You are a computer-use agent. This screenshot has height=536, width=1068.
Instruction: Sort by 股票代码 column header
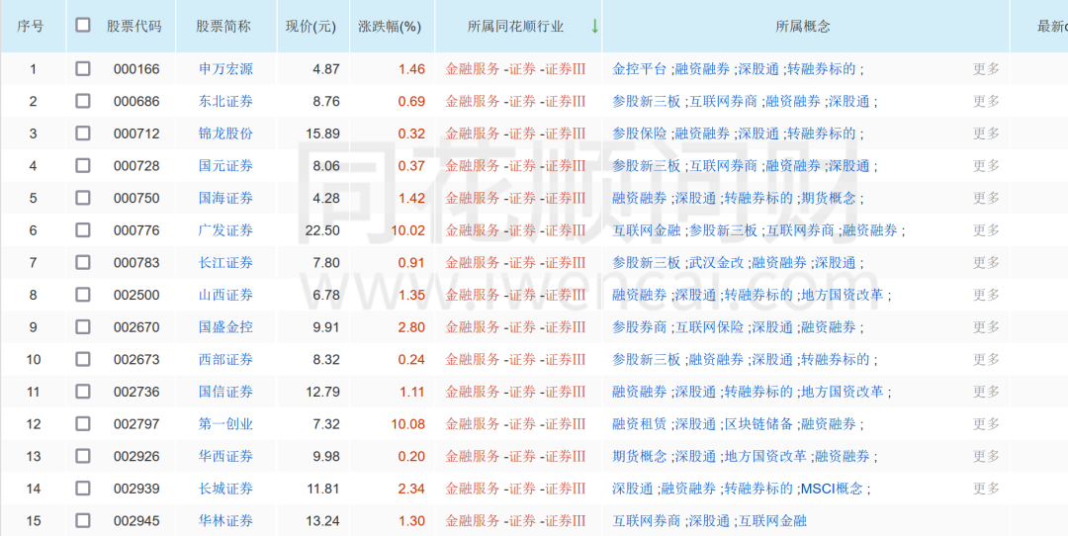134,27
